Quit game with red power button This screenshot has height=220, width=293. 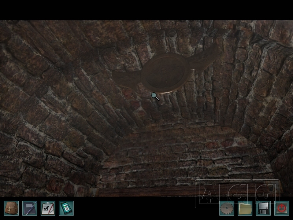pyautogui.click(x=282, y=208)
